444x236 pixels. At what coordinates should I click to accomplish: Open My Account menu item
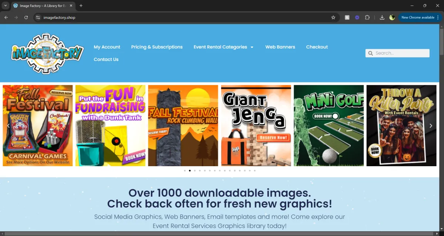pos(107,47)
